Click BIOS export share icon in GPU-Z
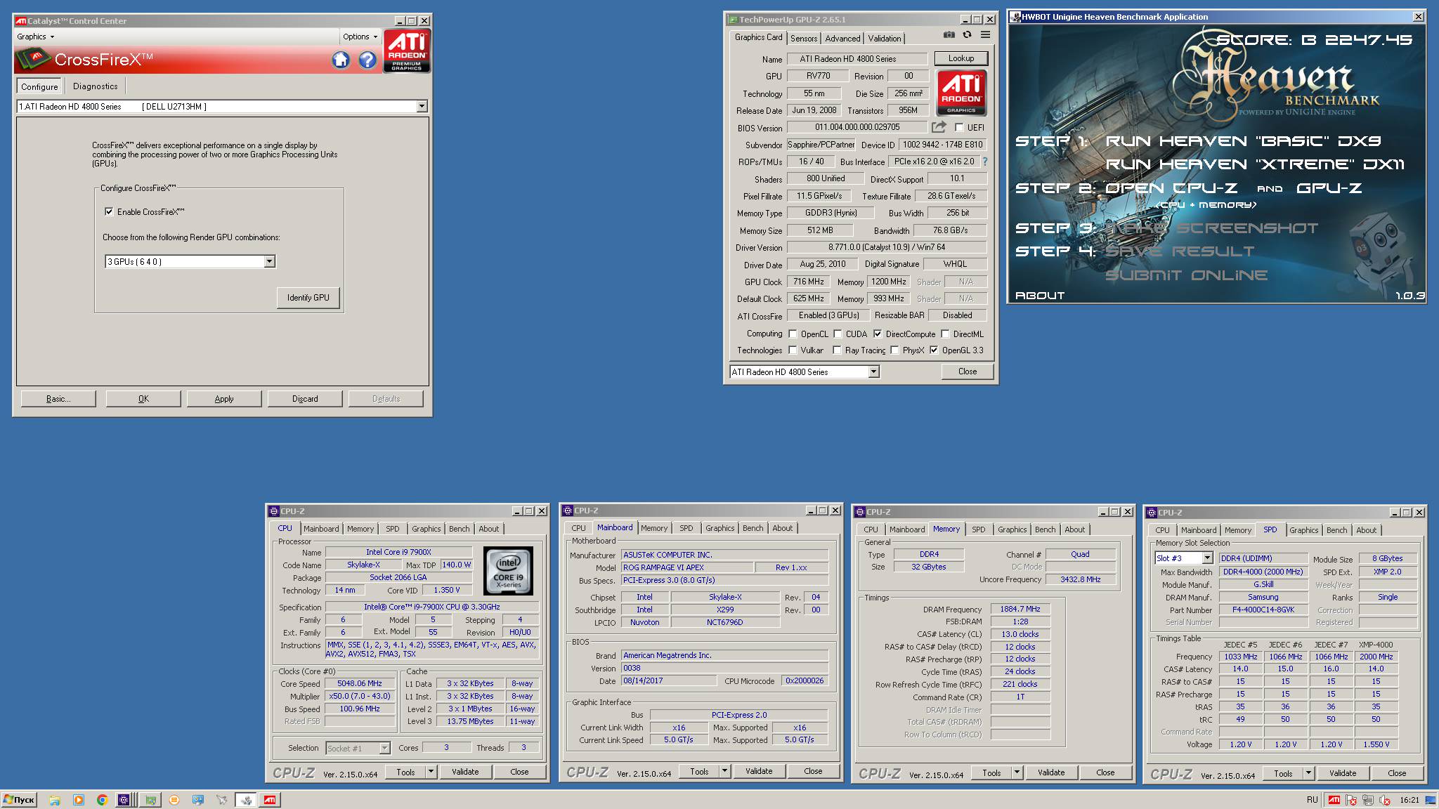 939,127
